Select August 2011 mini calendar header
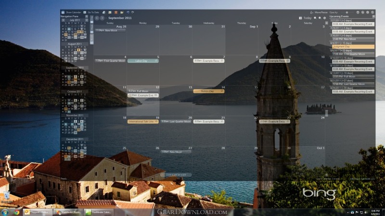Image resolution: width=385 pixels, height=216 pixels. [x=75, y=44]
